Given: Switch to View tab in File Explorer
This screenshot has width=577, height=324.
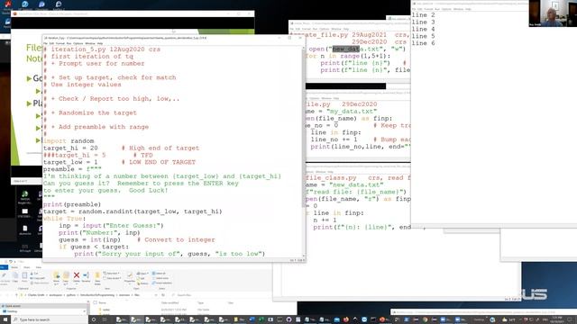Looking at the screenshot, I should pos(39,267).
